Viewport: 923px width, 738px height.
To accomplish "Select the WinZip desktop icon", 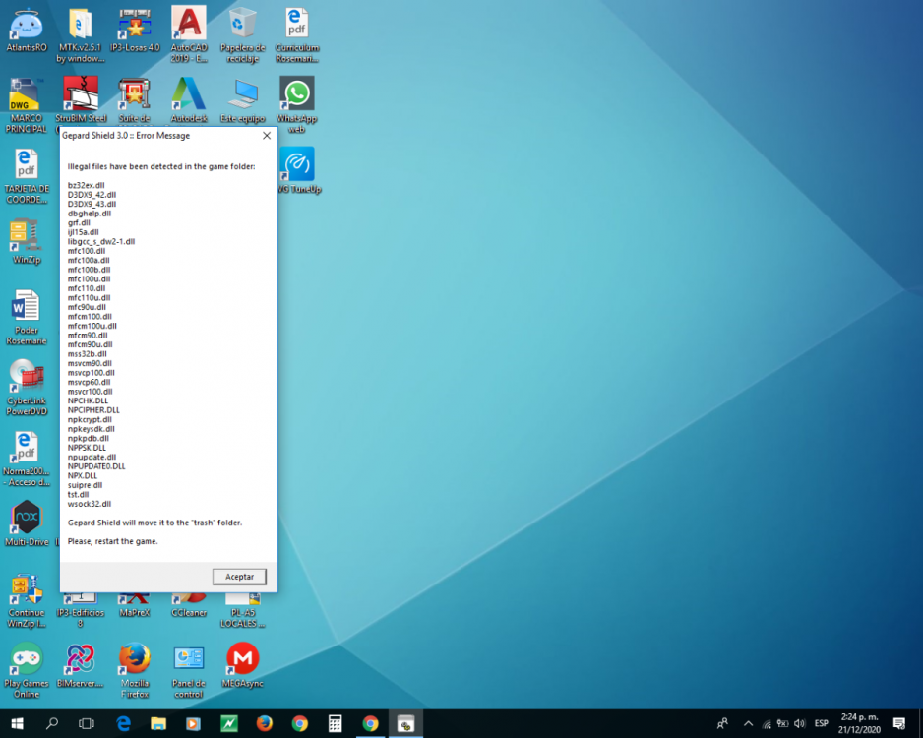I will [x=27, y=238].
